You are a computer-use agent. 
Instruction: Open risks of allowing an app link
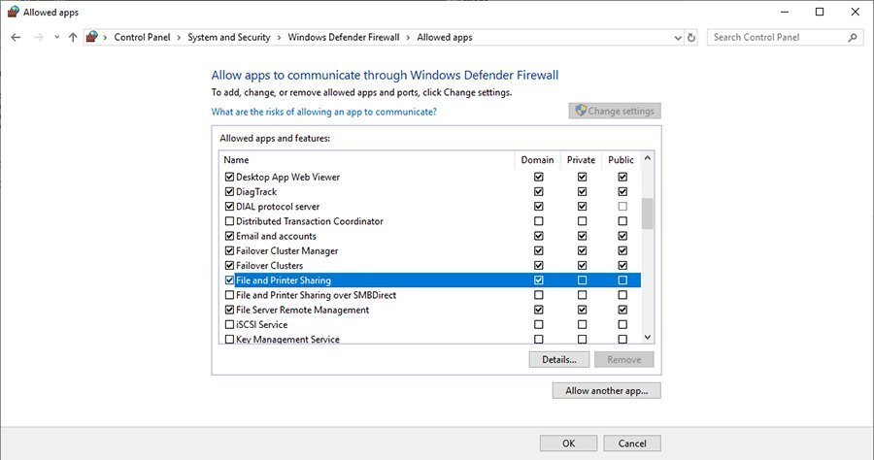pyautogui.click(x=323, y=112)
